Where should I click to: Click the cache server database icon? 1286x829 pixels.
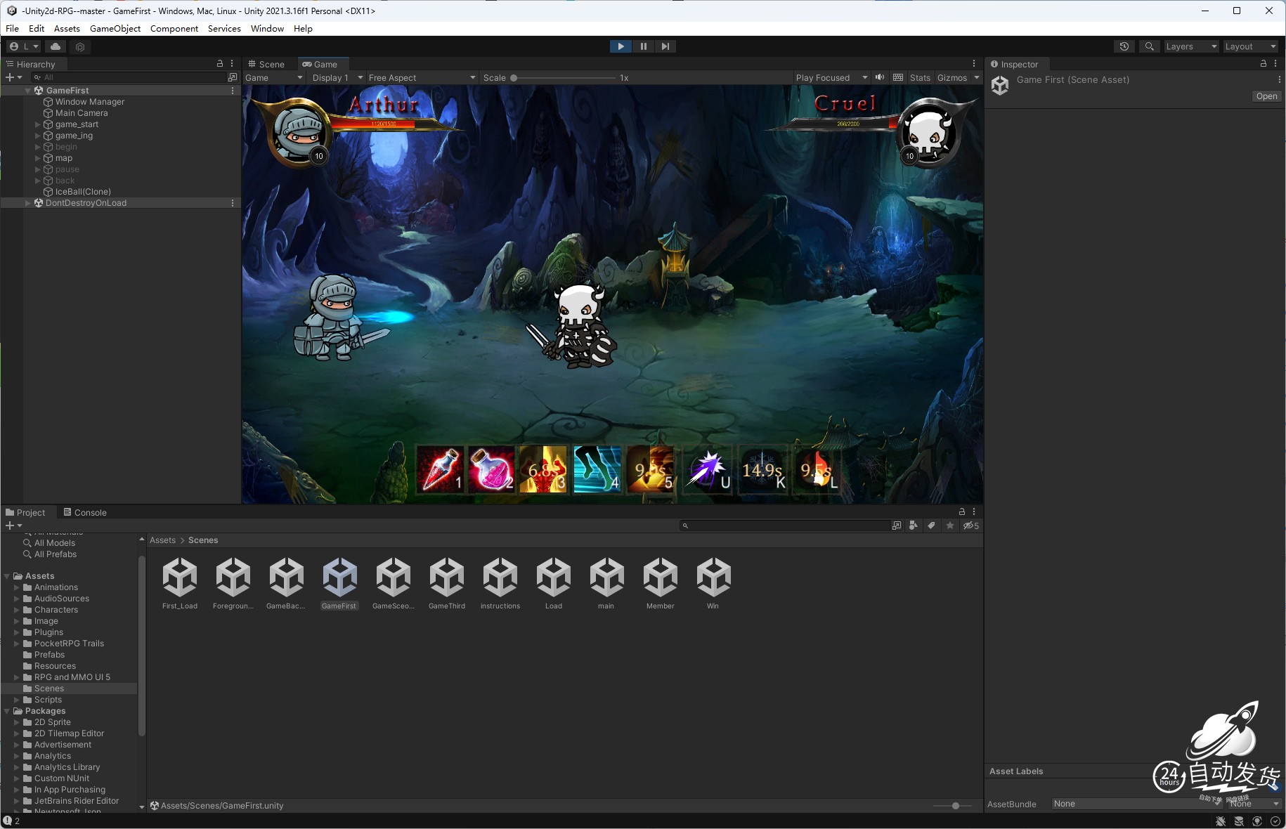coord(1239,821)
